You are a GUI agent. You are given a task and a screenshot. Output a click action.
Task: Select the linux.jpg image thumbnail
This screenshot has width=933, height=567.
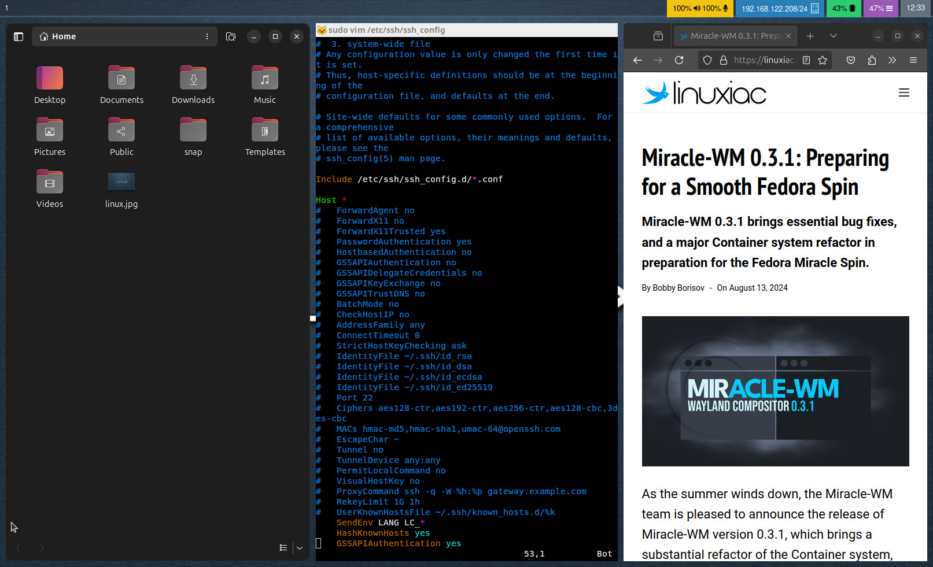[121, 182]
